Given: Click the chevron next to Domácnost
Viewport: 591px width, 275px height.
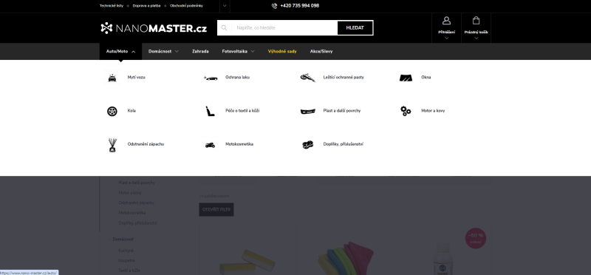Looking at the screenshot, I should 177,51.
